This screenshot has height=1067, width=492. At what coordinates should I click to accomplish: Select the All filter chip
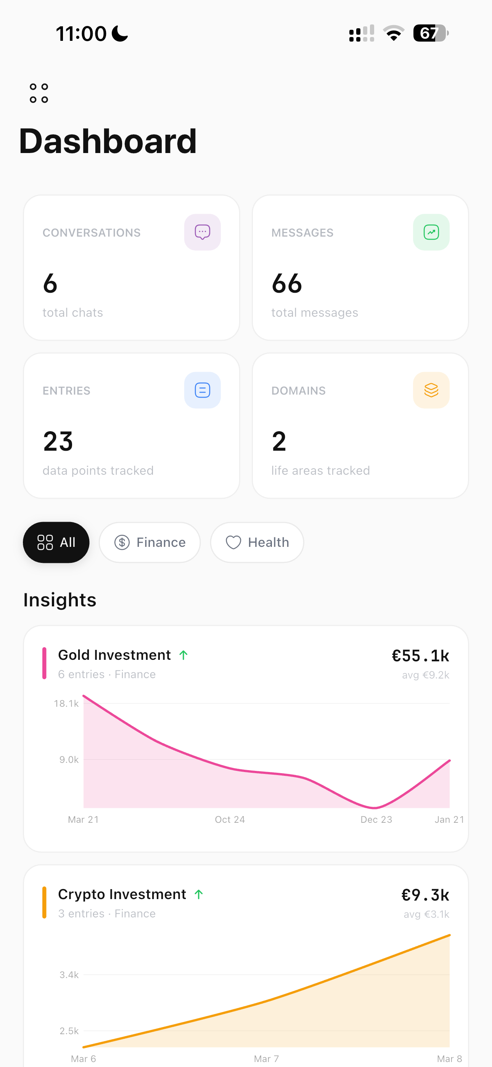[x=56, y=542]
